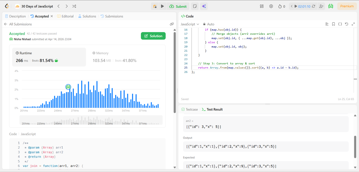This screenshot has height=172, width=359.
Task: Click your avatar marker on runtime chart
Action: point(68,87)
